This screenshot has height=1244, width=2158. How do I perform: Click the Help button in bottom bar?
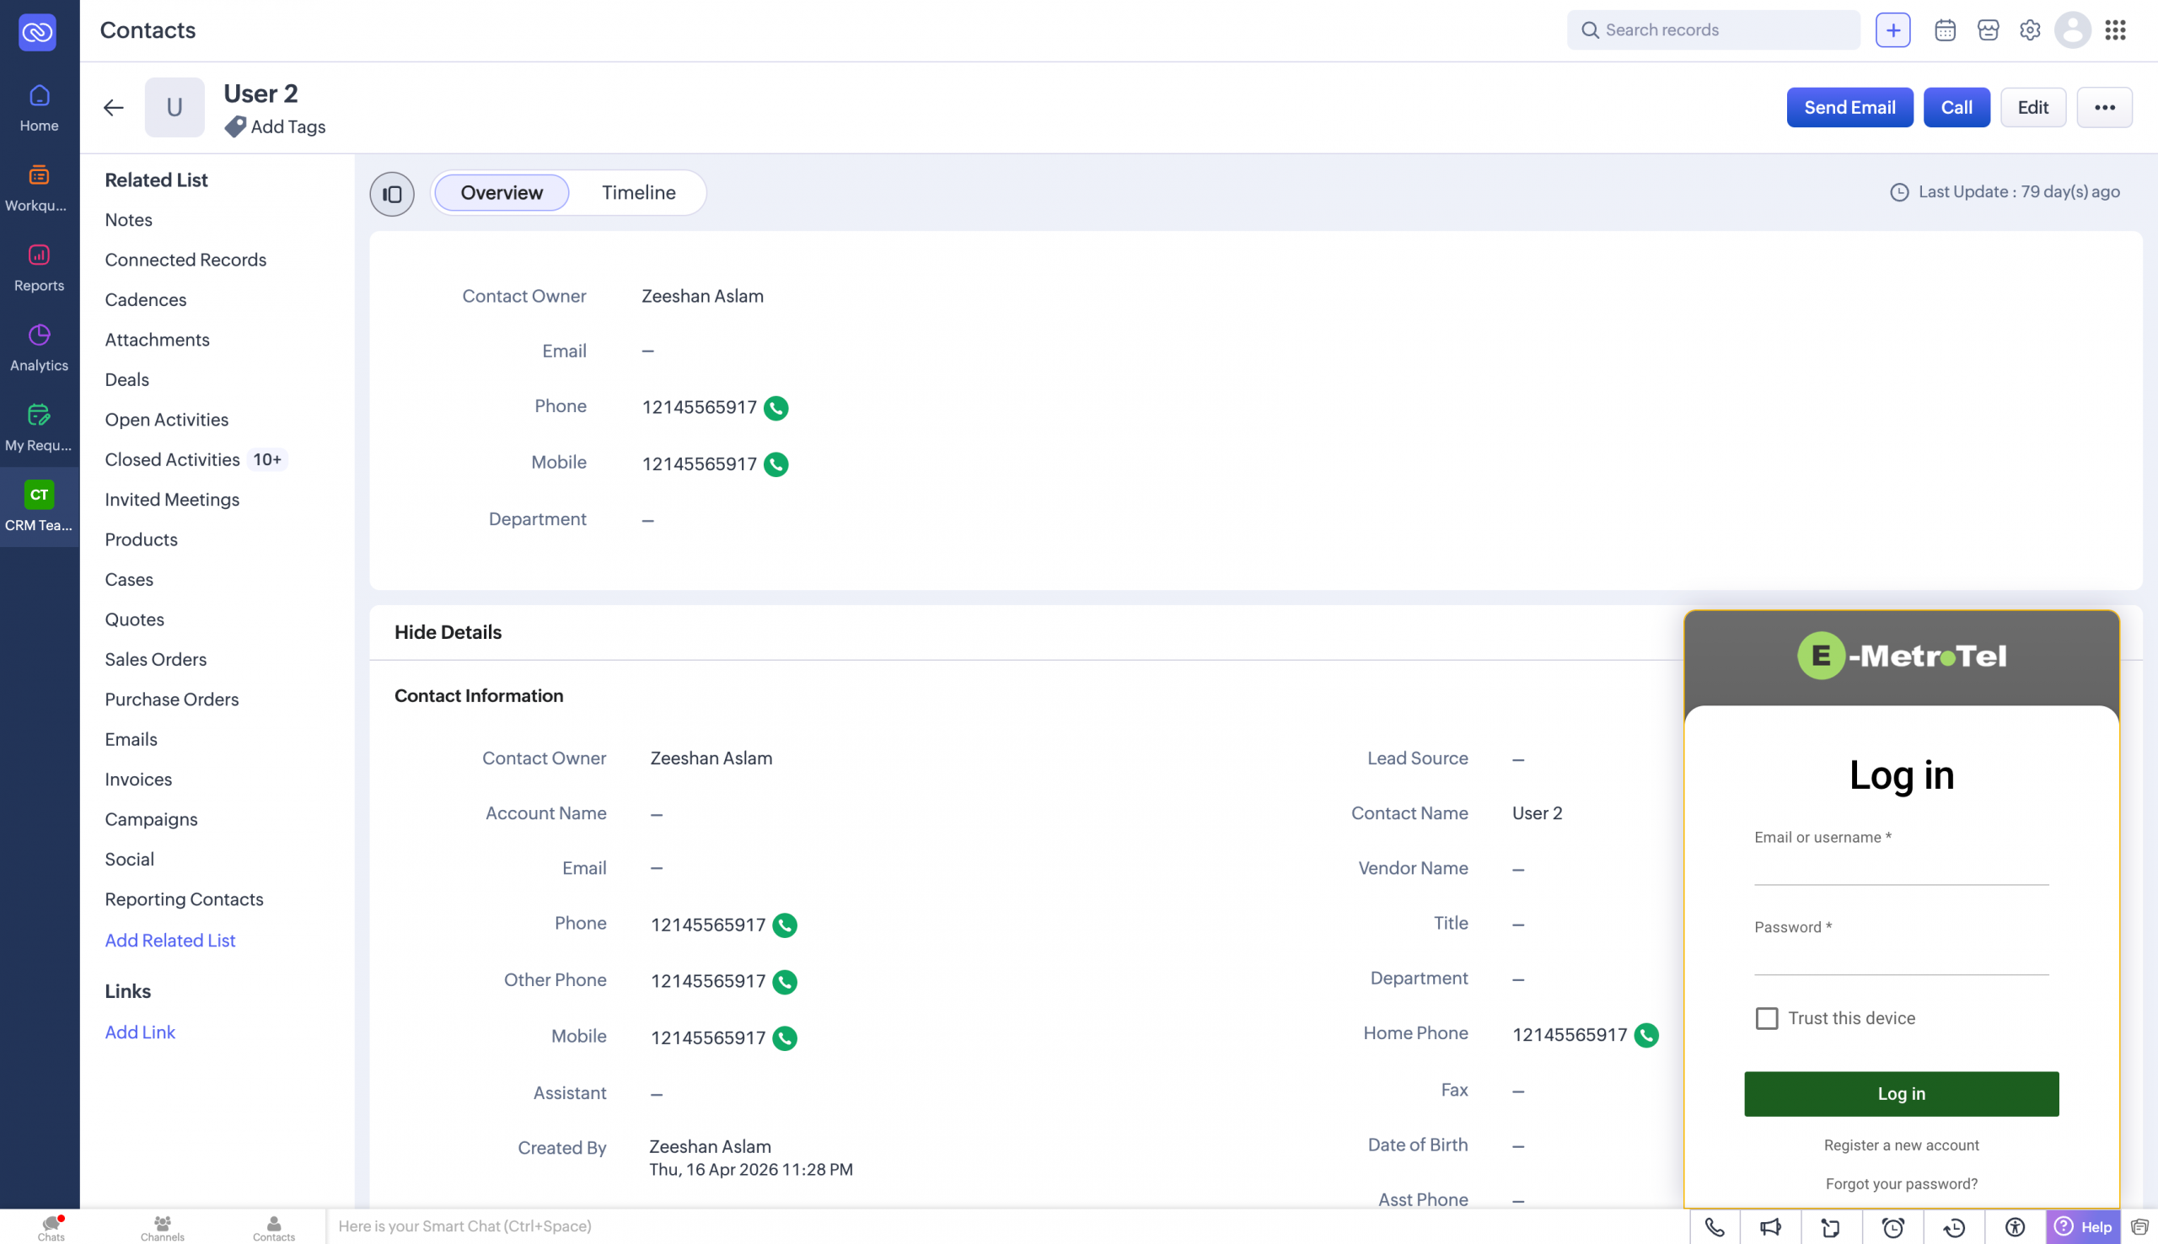click(2083, 1227)
